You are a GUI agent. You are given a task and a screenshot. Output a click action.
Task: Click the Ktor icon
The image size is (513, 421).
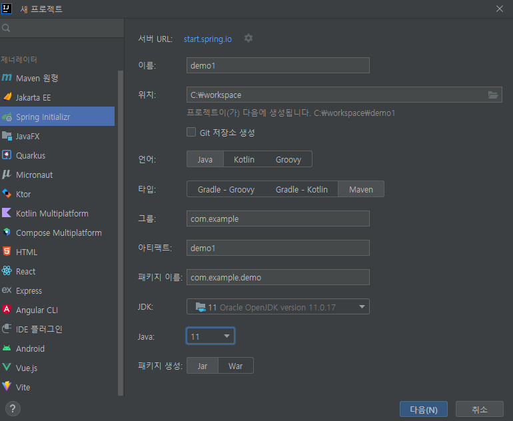pos(7,193)
